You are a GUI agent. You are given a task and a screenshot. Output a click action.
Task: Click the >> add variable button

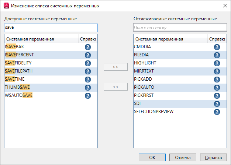pos(115,67)
